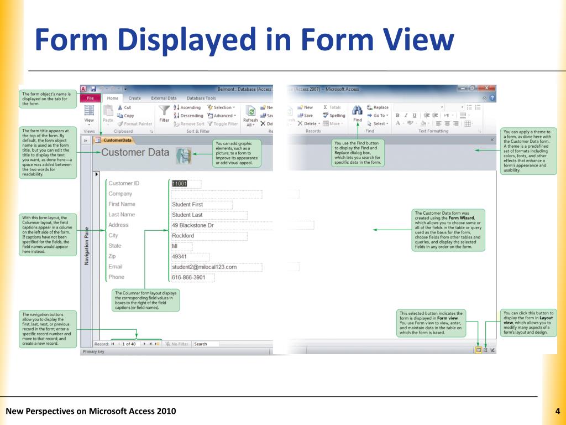Click the Microsoft Access Help icon
Viewport: 566px width, 425px height.
pyautogui.click(x=492, y=98)
